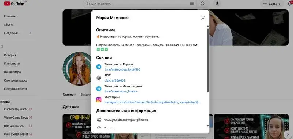
Task: Open the instagram.com/invites link
Action: point(152,102)
